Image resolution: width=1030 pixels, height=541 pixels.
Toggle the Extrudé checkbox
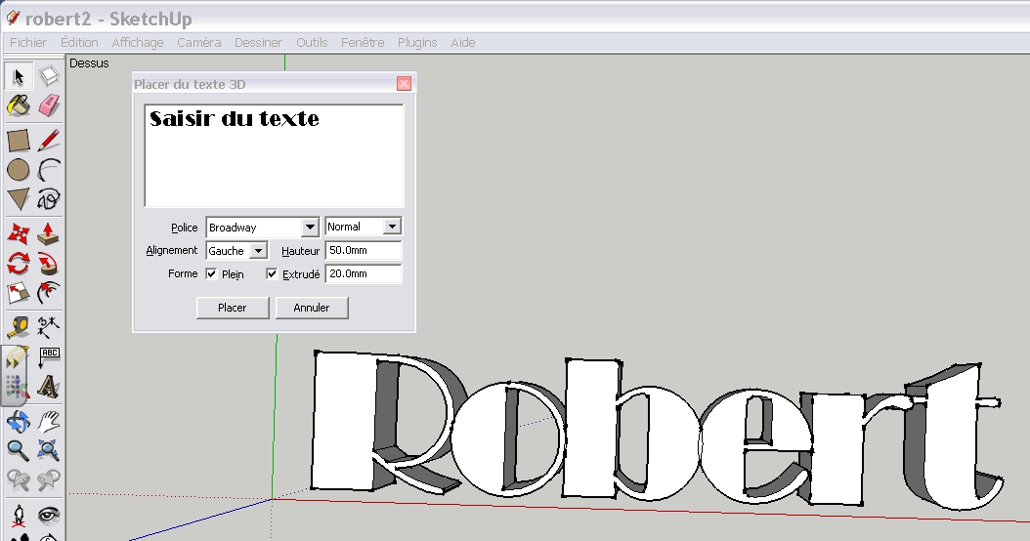click(x=272, y=273)
